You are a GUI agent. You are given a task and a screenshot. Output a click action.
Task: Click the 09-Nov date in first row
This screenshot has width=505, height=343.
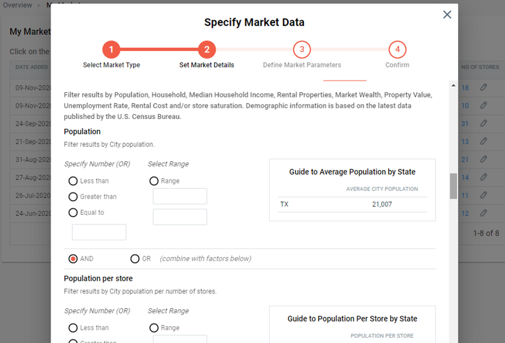point(33,88)
